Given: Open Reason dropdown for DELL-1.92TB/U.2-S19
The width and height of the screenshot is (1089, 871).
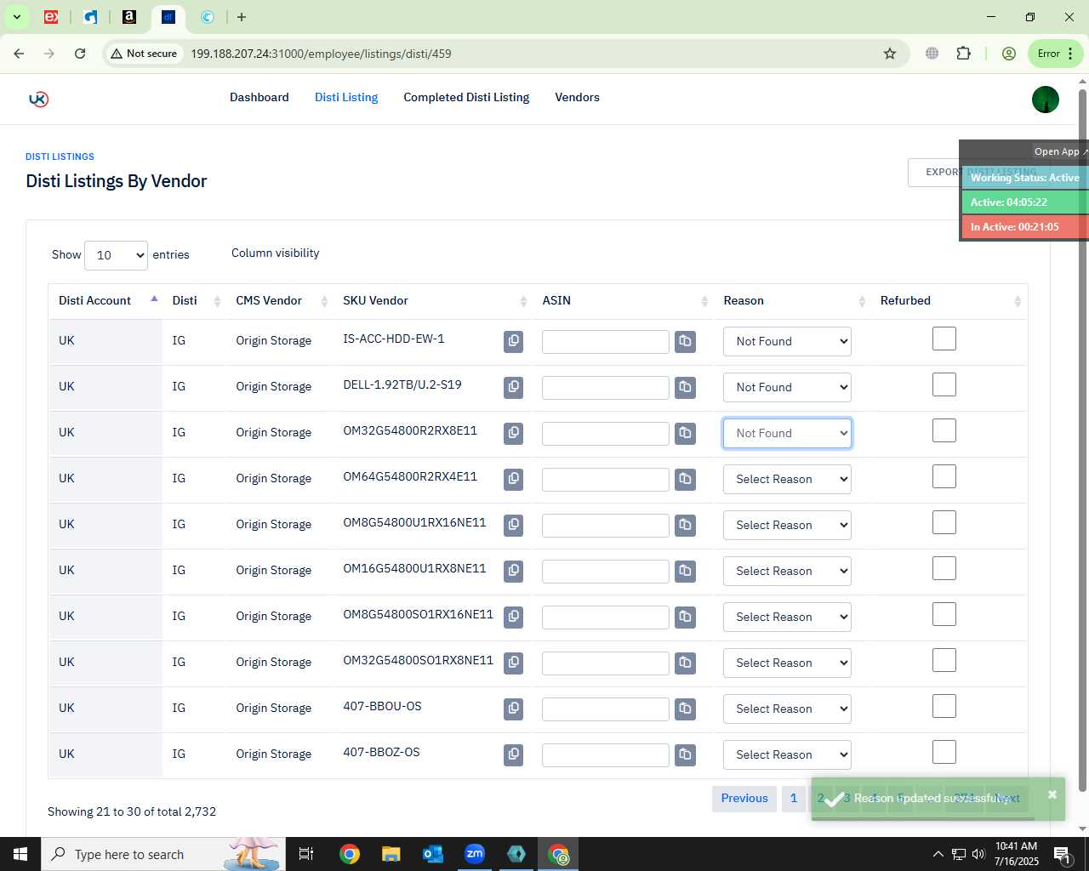Looking at the screenshot, I should coord(787,387).
